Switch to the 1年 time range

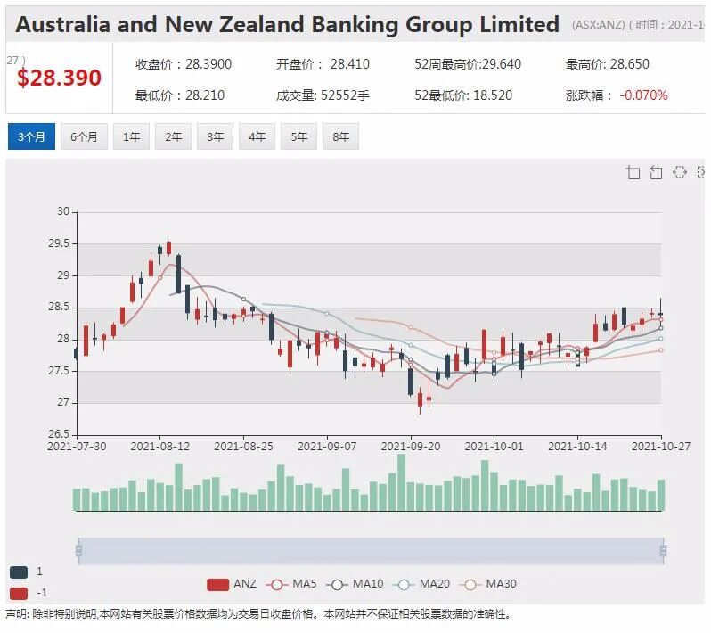click(x=132, y=136)
